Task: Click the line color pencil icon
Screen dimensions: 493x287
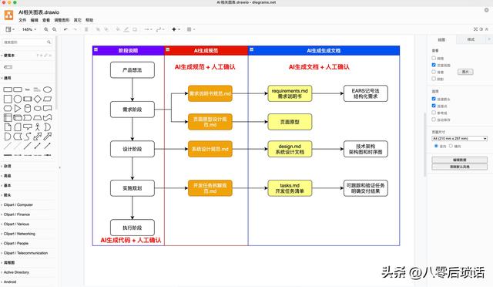Action: click(126, 29)
